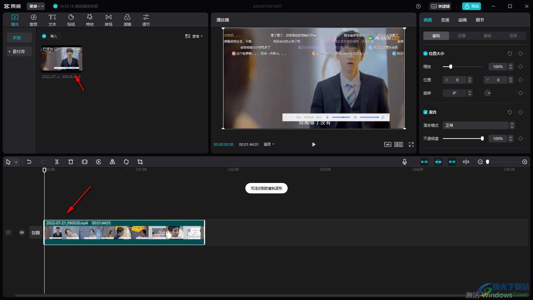The image size is (533, 300).
Task: Toggle the track video visibility icon
Action: (x=8, y=233)
